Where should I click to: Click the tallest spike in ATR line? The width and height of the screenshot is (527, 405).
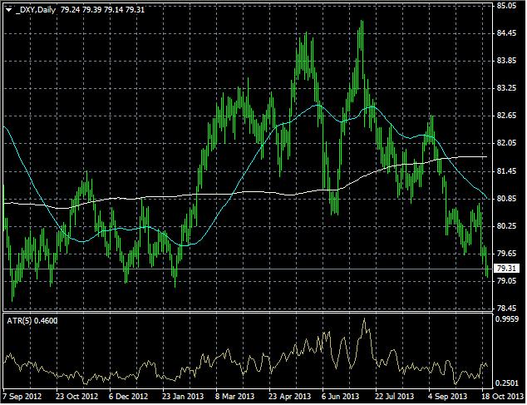coord(363,320)
